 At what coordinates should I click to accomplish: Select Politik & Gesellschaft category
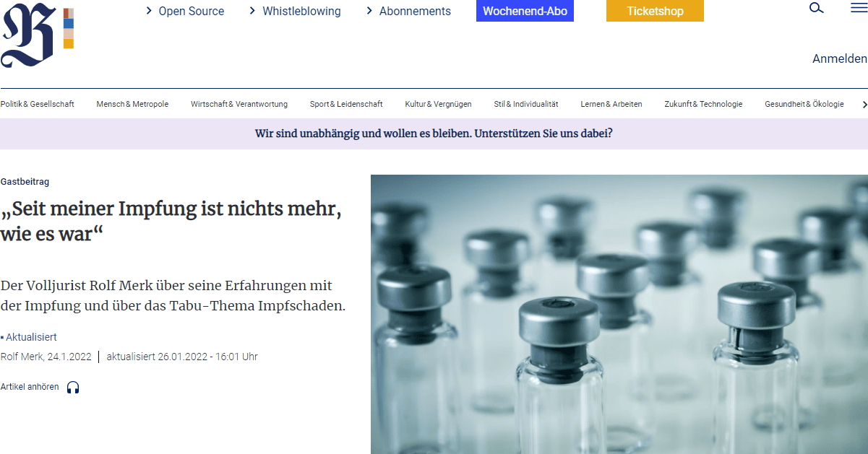point(38,104)
